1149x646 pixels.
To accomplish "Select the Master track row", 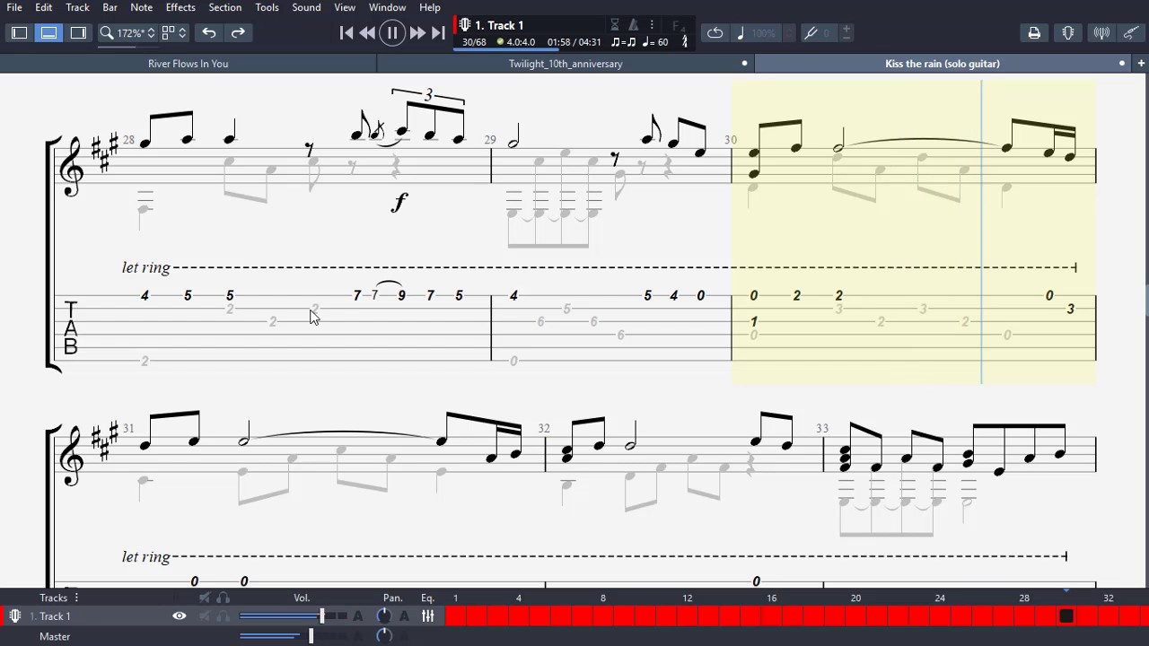I will tap(55, 636).
